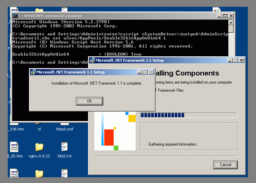The height and width of the screenshot is (183, 256).
Task: Click the nl folder label
Action: click(x=39, y=129)
